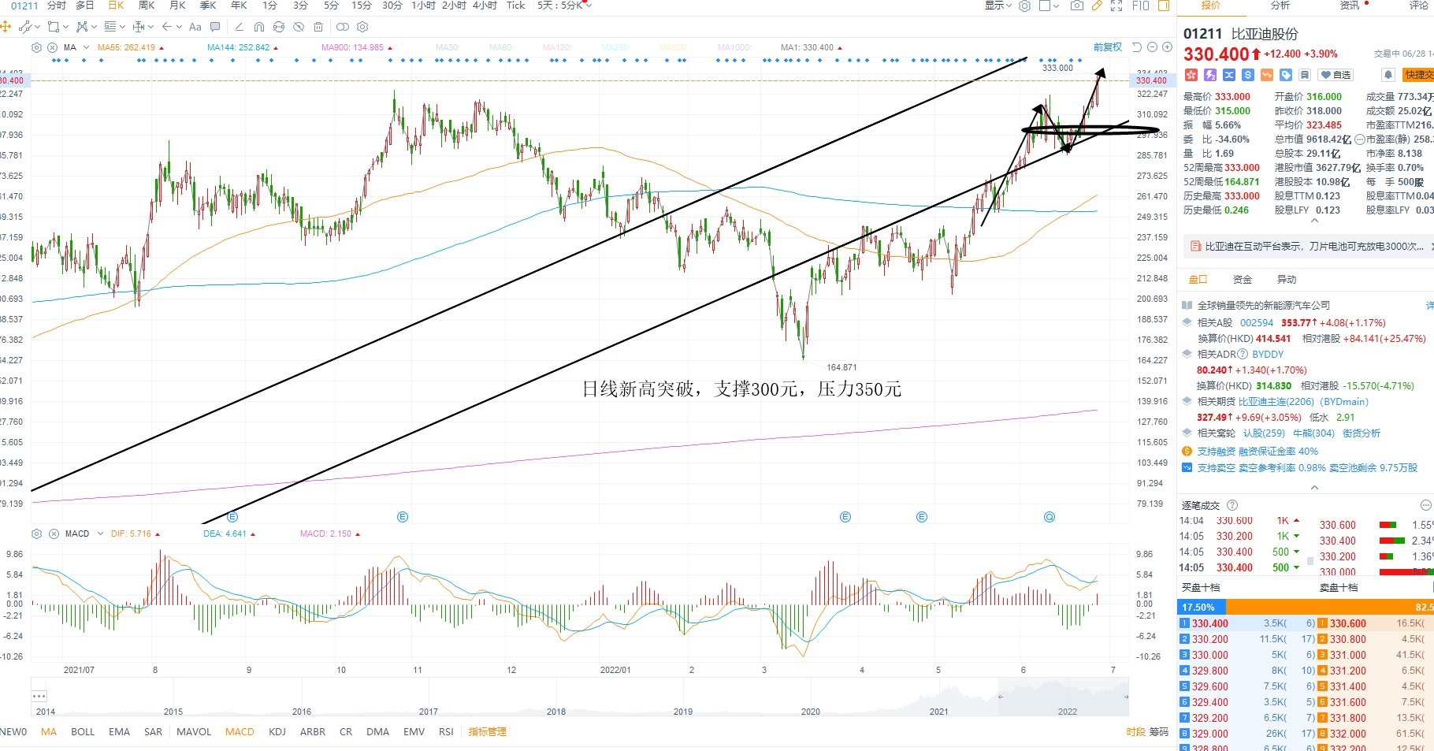The width and height of the screenshot is (1434, 751).
Task: Open the BYD news headline banner
Action: coord(1308,247)
